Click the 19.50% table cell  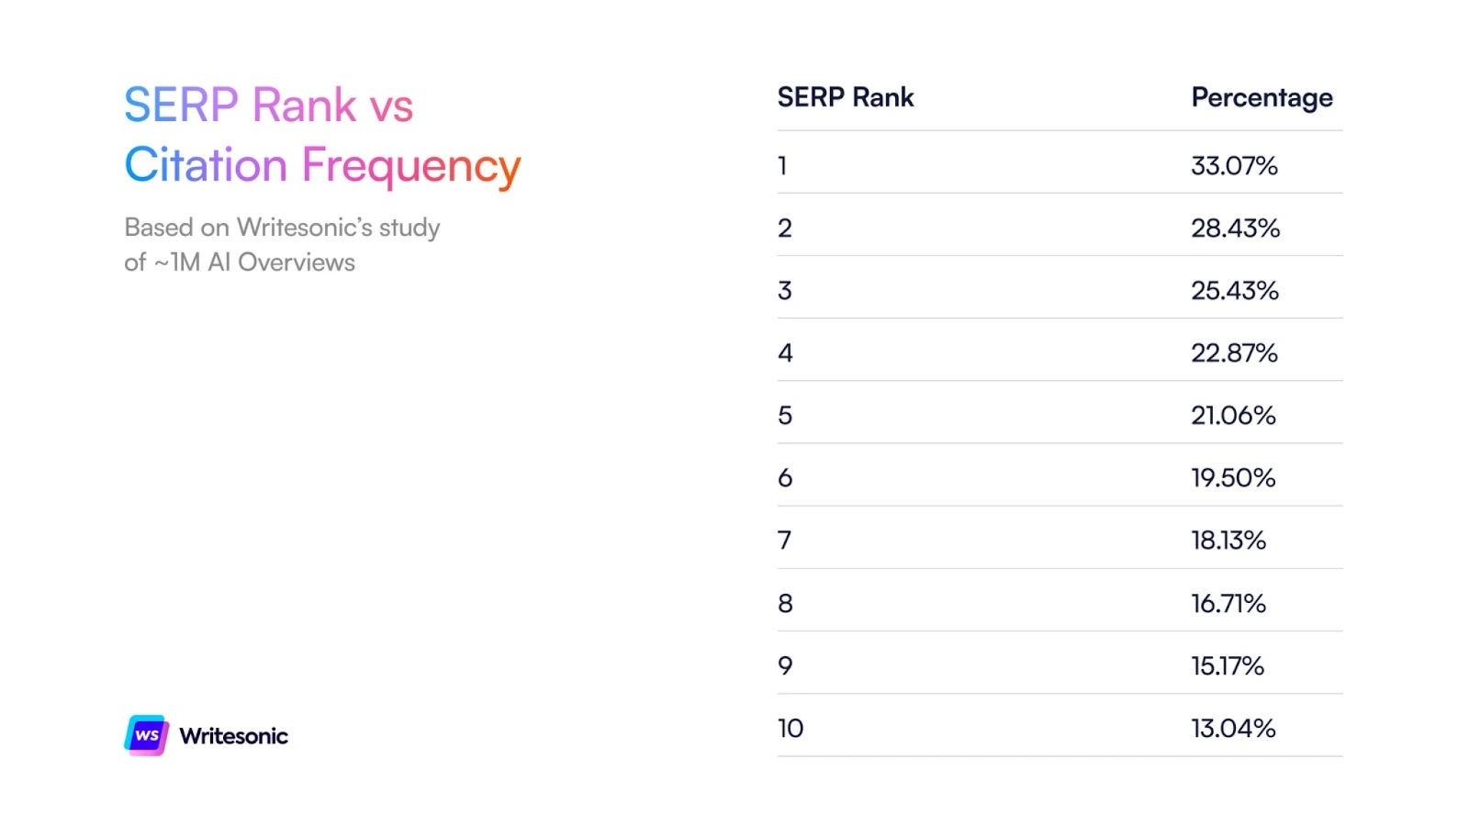1233,478
